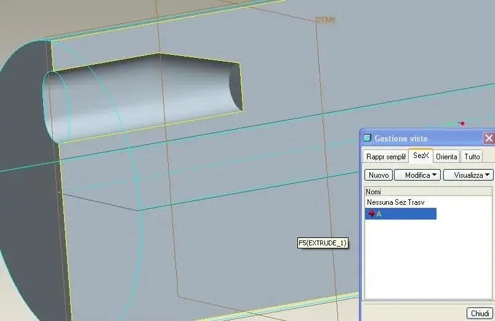Open the Orienta tab
The width and height of the screenshot is (495, 321).
point(446,157)
